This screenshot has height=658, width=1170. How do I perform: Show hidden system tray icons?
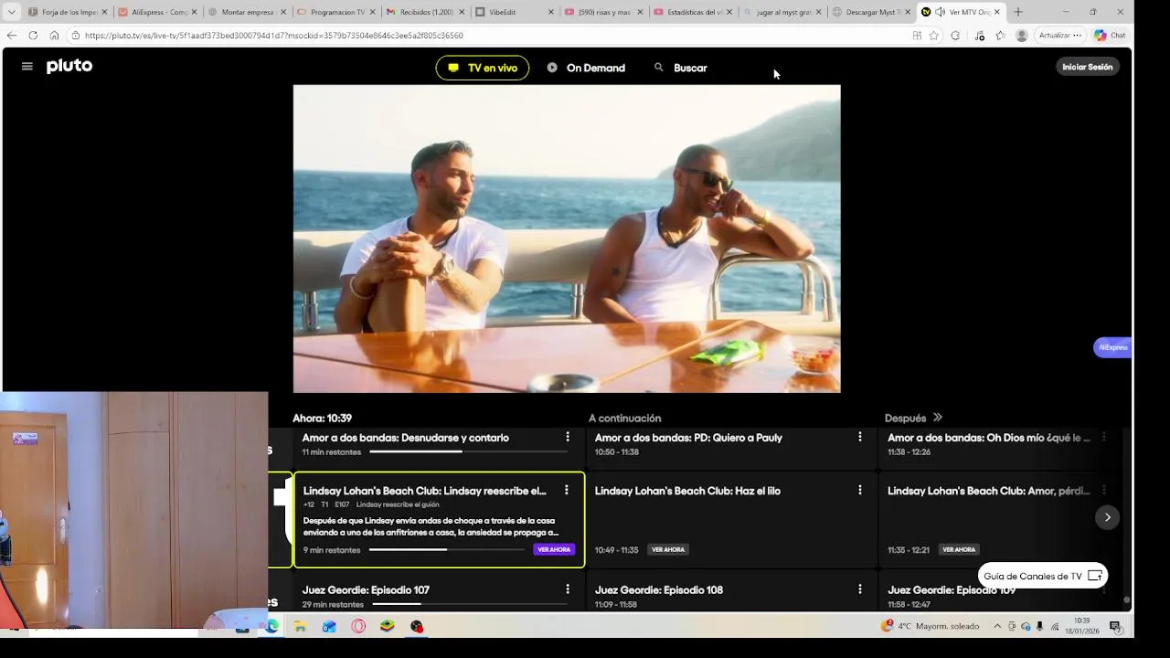(997, 626)
